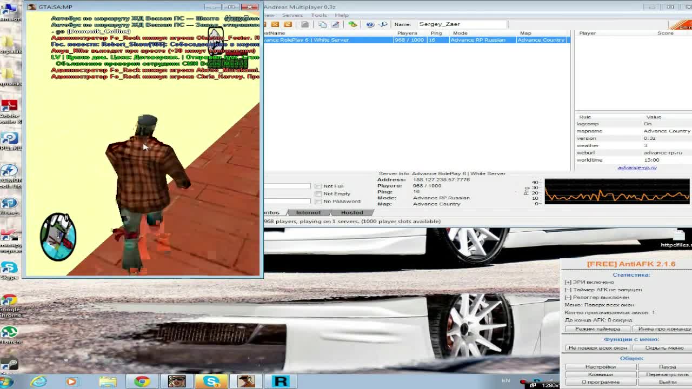
Task: Click the Rockstar R taskbar icon
Action: tap(281, 381)
